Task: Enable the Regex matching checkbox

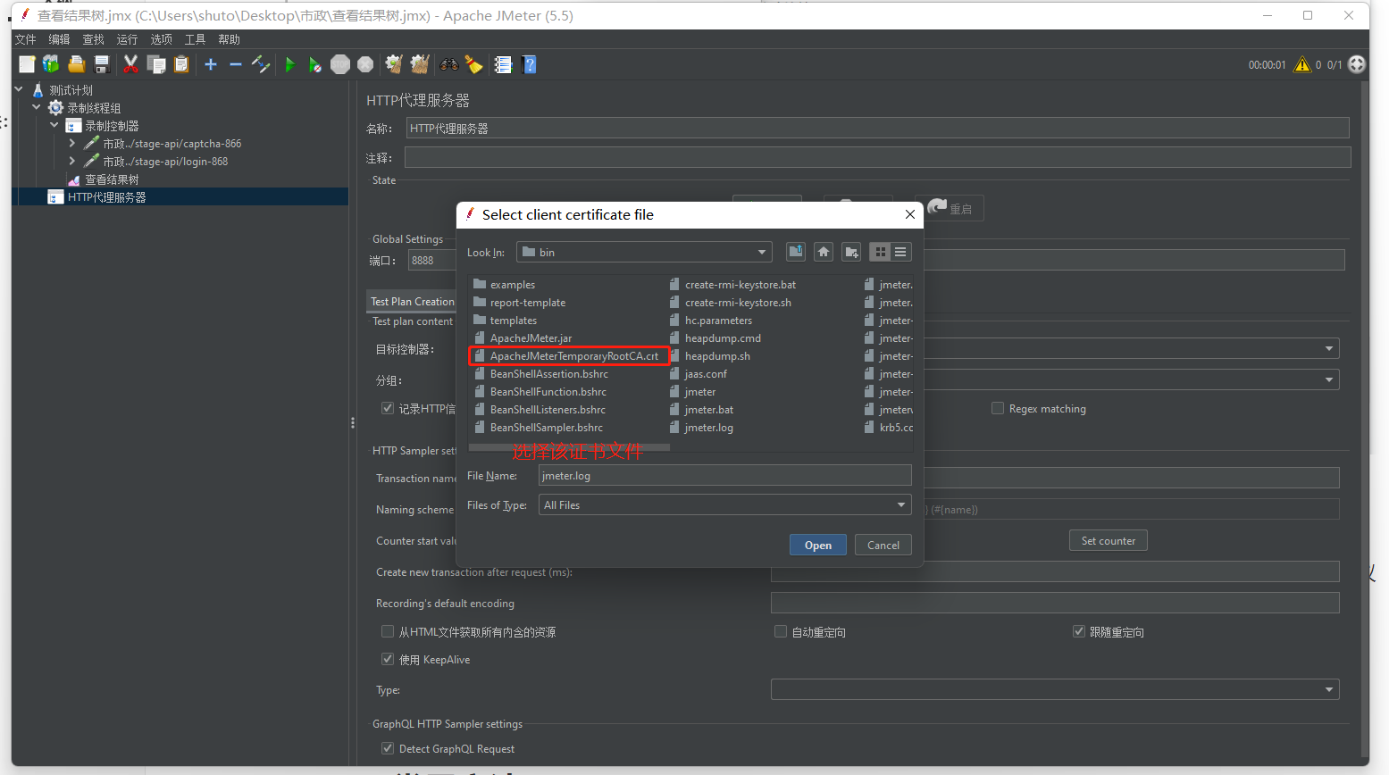Action: click(998, 408)
